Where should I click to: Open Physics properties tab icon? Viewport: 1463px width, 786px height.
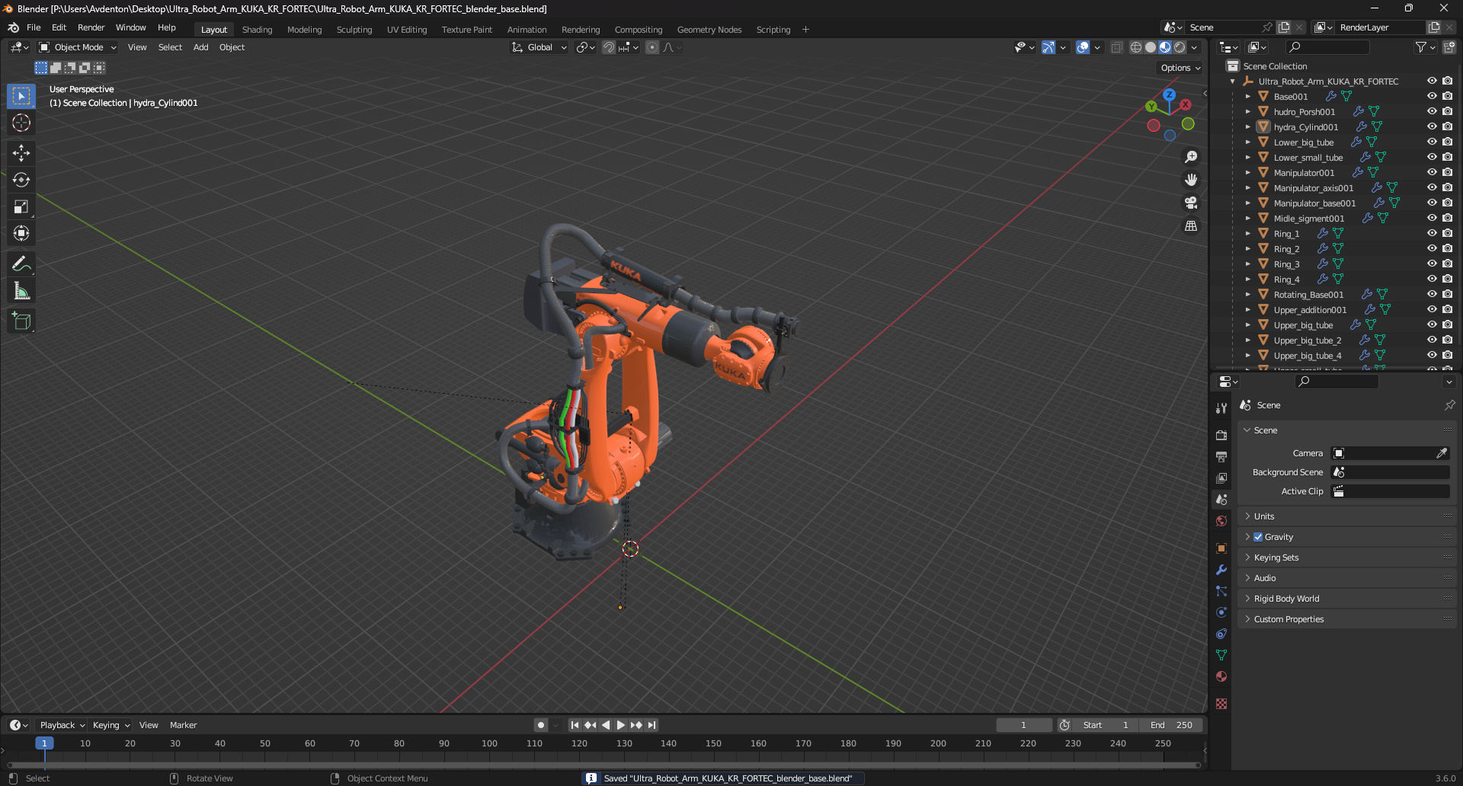coord(1221,612)
